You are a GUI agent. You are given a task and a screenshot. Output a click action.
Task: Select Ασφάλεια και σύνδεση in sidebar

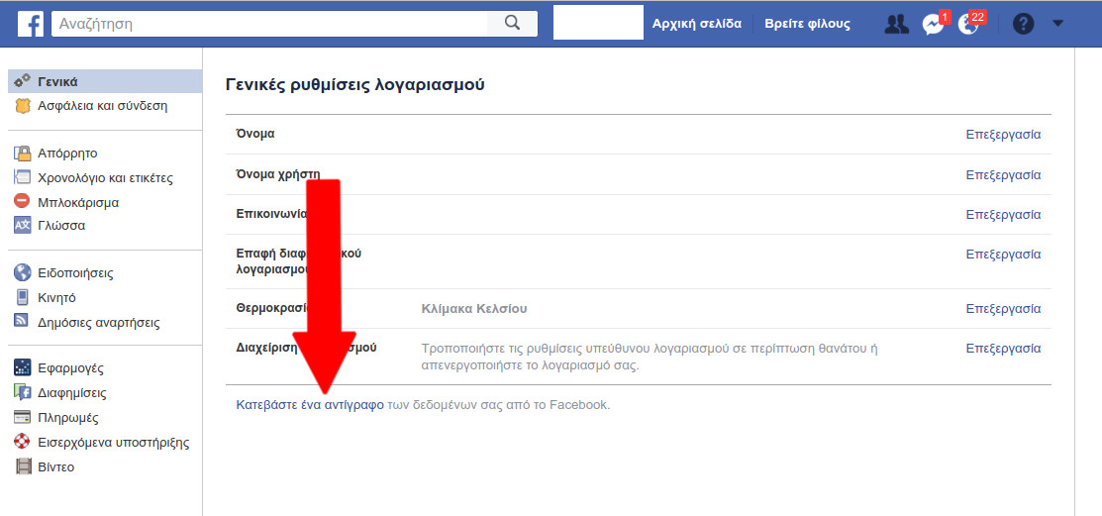[x=102, y=106]
